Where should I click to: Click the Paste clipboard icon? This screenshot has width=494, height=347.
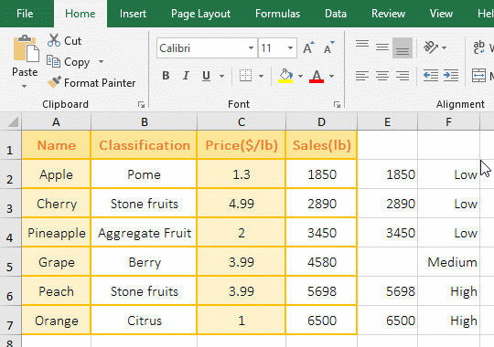[26, 49]
